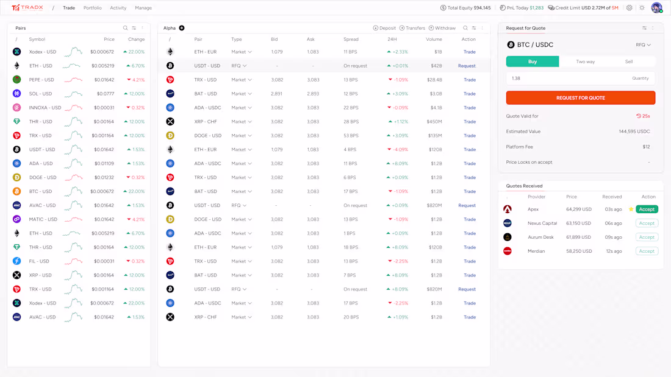Accept the Aurum Desk quote
The image size is (671, 377).
647,238
